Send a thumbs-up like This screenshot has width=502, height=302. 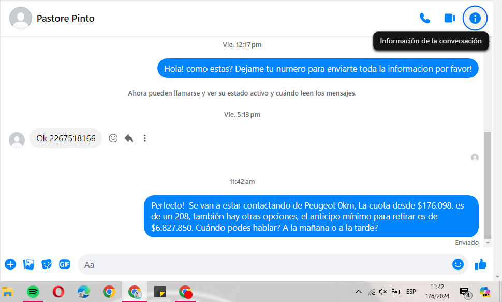click(x=481, y=264)
